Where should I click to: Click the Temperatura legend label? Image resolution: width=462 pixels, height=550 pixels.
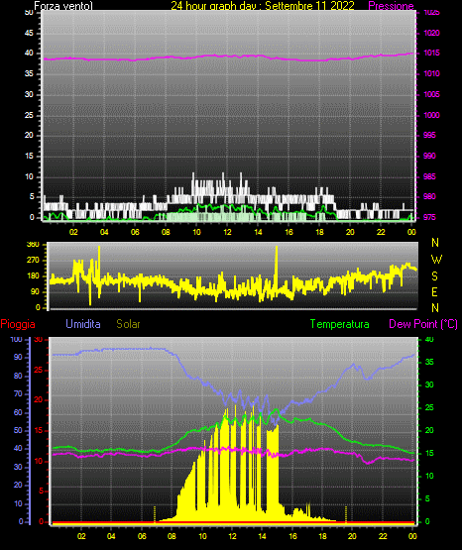(x=340, y=324)
